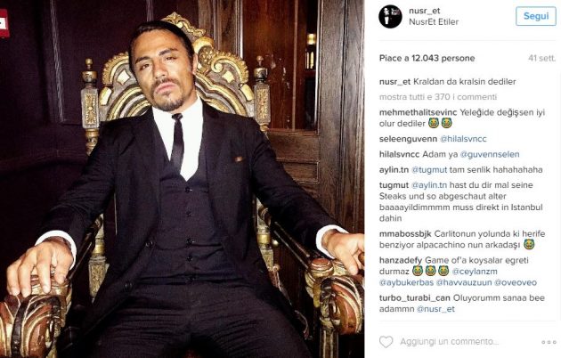561x358 pixels.
Task: Open the three-dot more options menu
Action: click(548, 342)
